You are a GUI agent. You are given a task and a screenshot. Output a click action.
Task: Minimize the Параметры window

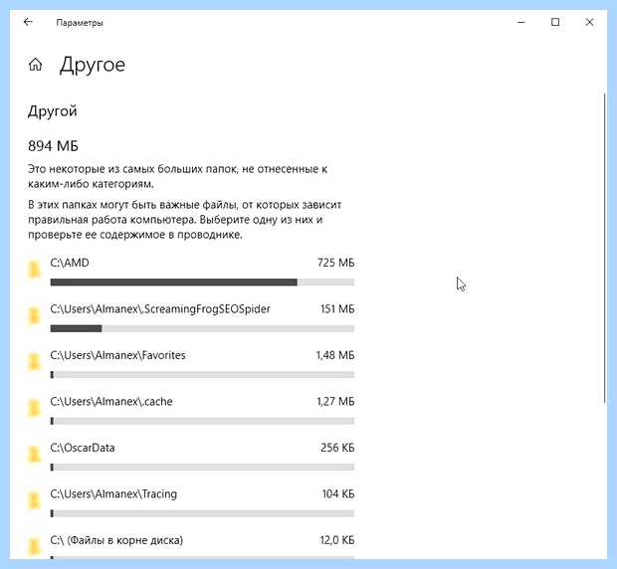[521, 22]
